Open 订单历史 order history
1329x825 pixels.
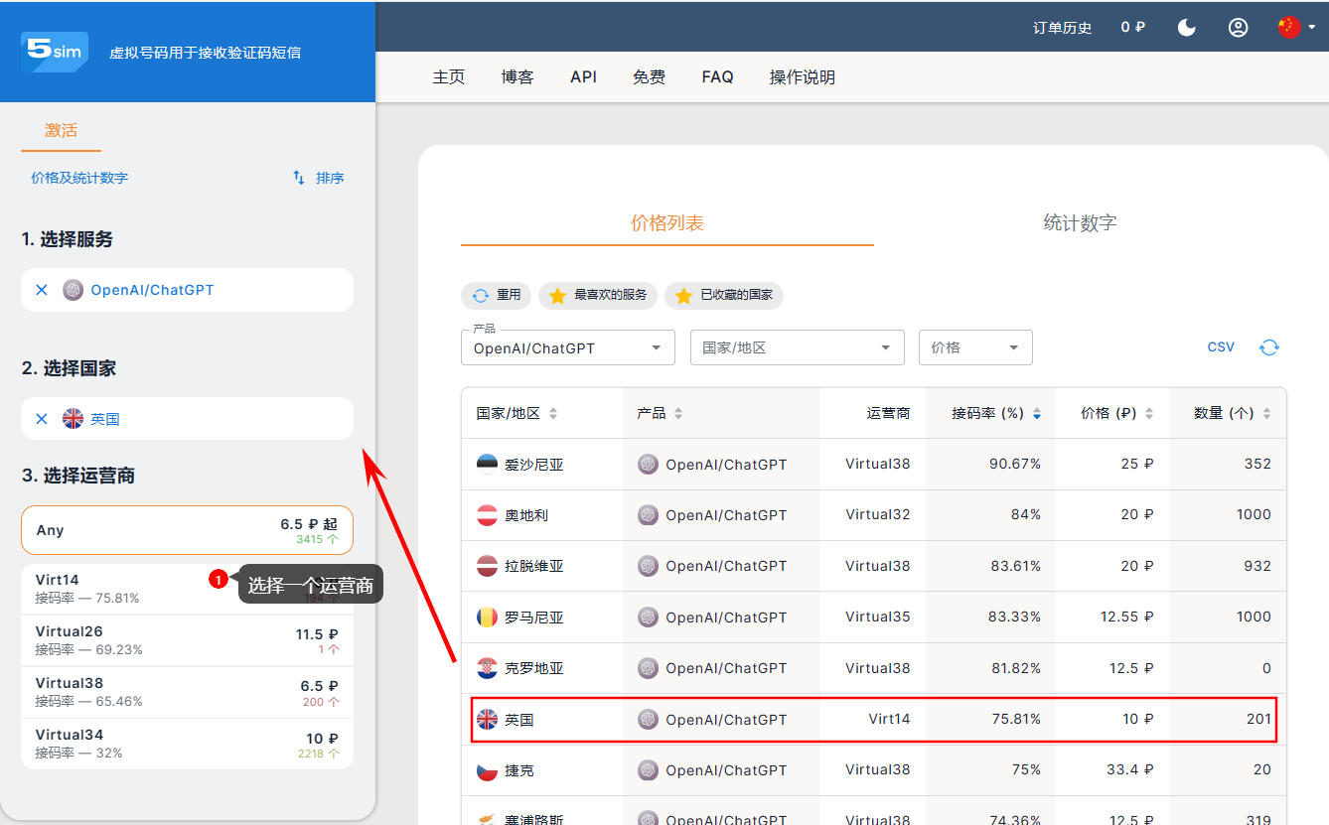tap(1062, 28)
